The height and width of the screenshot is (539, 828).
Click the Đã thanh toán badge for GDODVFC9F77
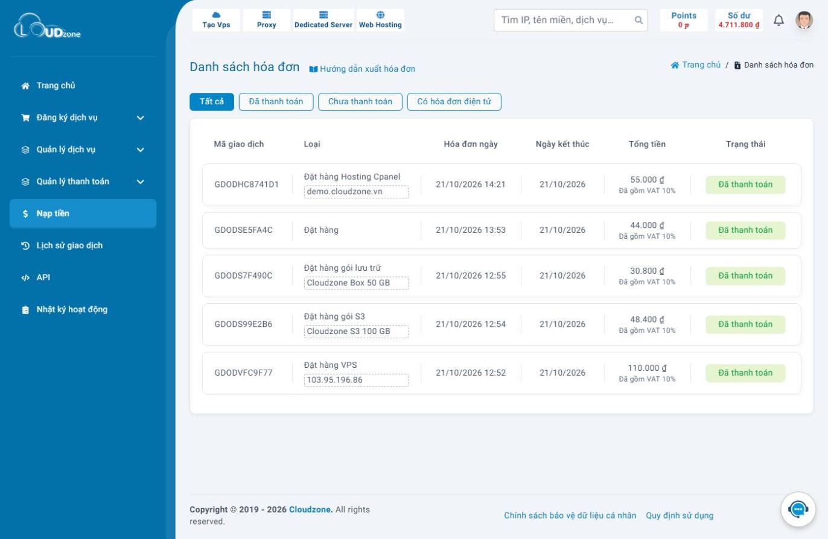tap(745, 373)
